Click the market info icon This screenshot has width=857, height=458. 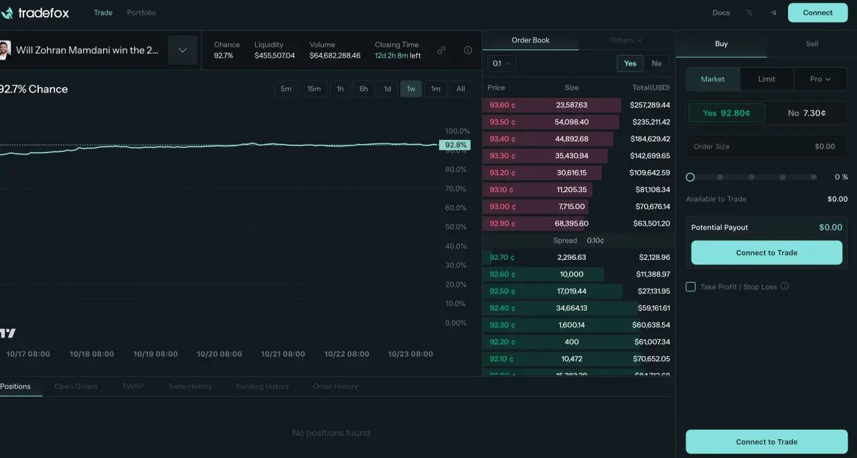pos(468,50)
